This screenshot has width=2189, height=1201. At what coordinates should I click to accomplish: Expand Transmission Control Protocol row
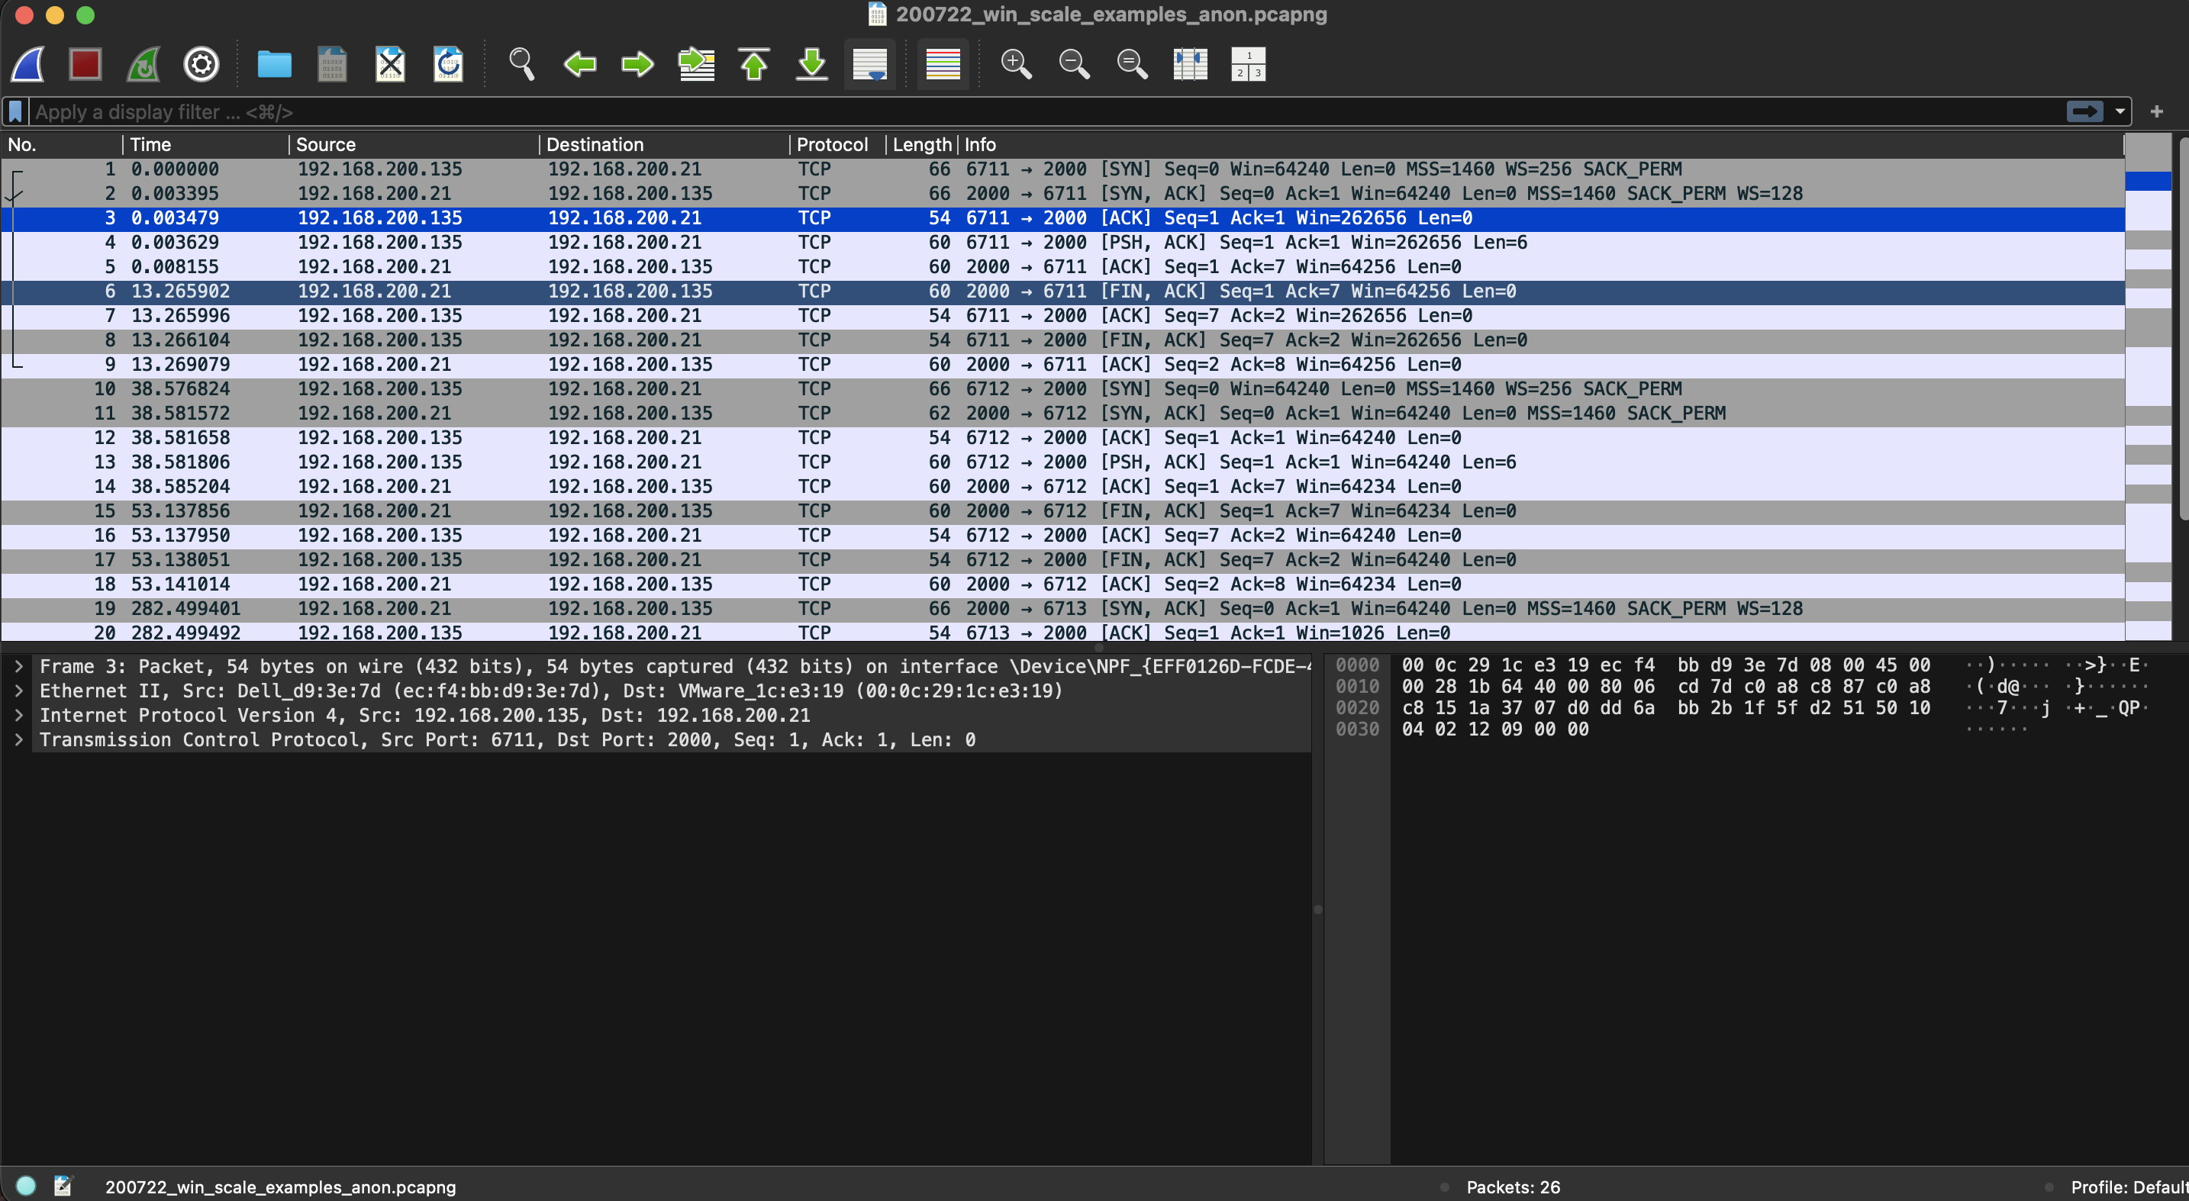[x=18, y=741]
